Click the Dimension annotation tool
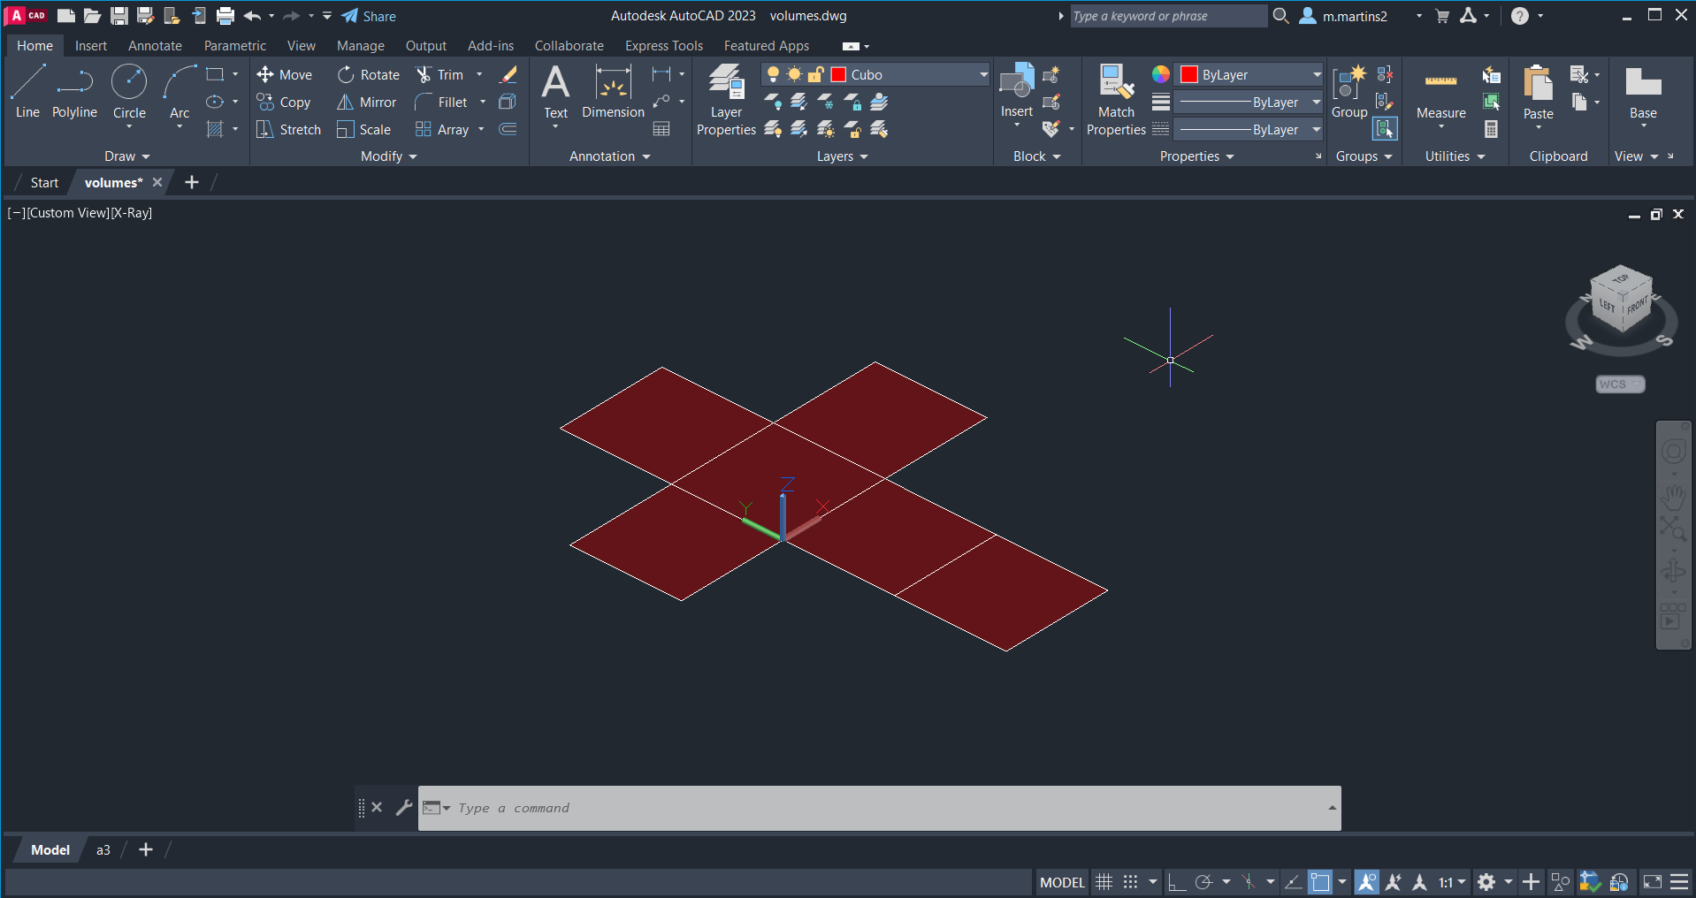The width and height of the screenshot is (1696, 898). [x=613, y=93]
